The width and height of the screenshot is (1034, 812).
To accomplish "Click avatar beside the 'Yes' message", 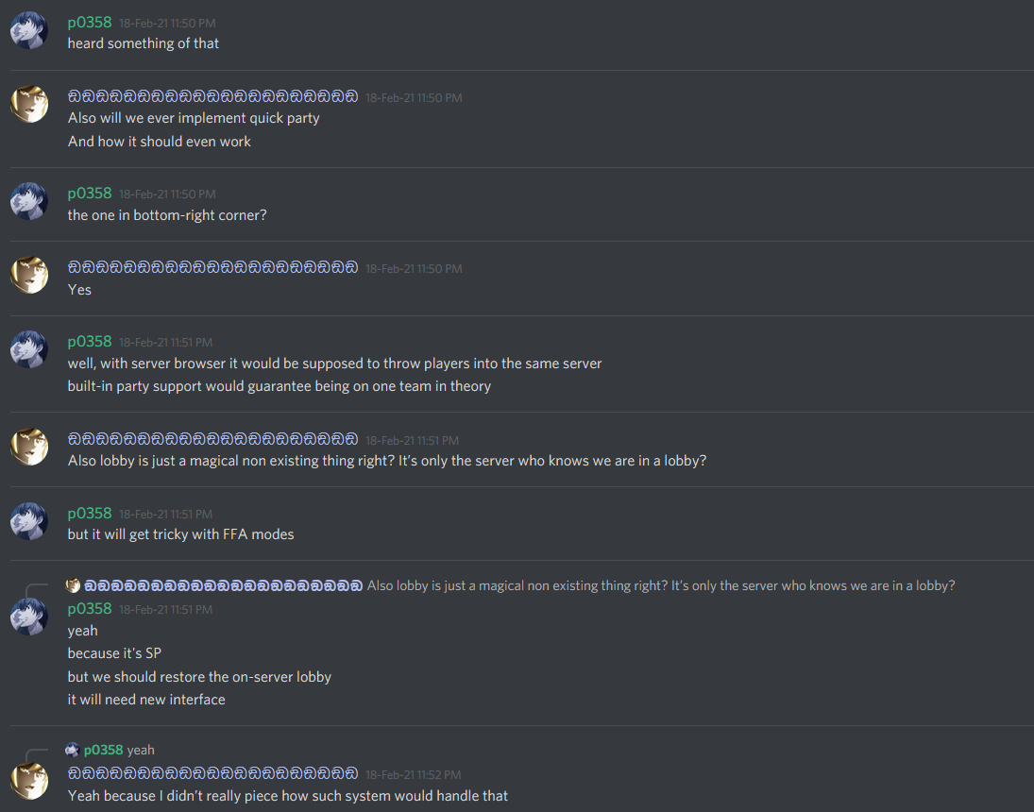I will click(29, 275).
